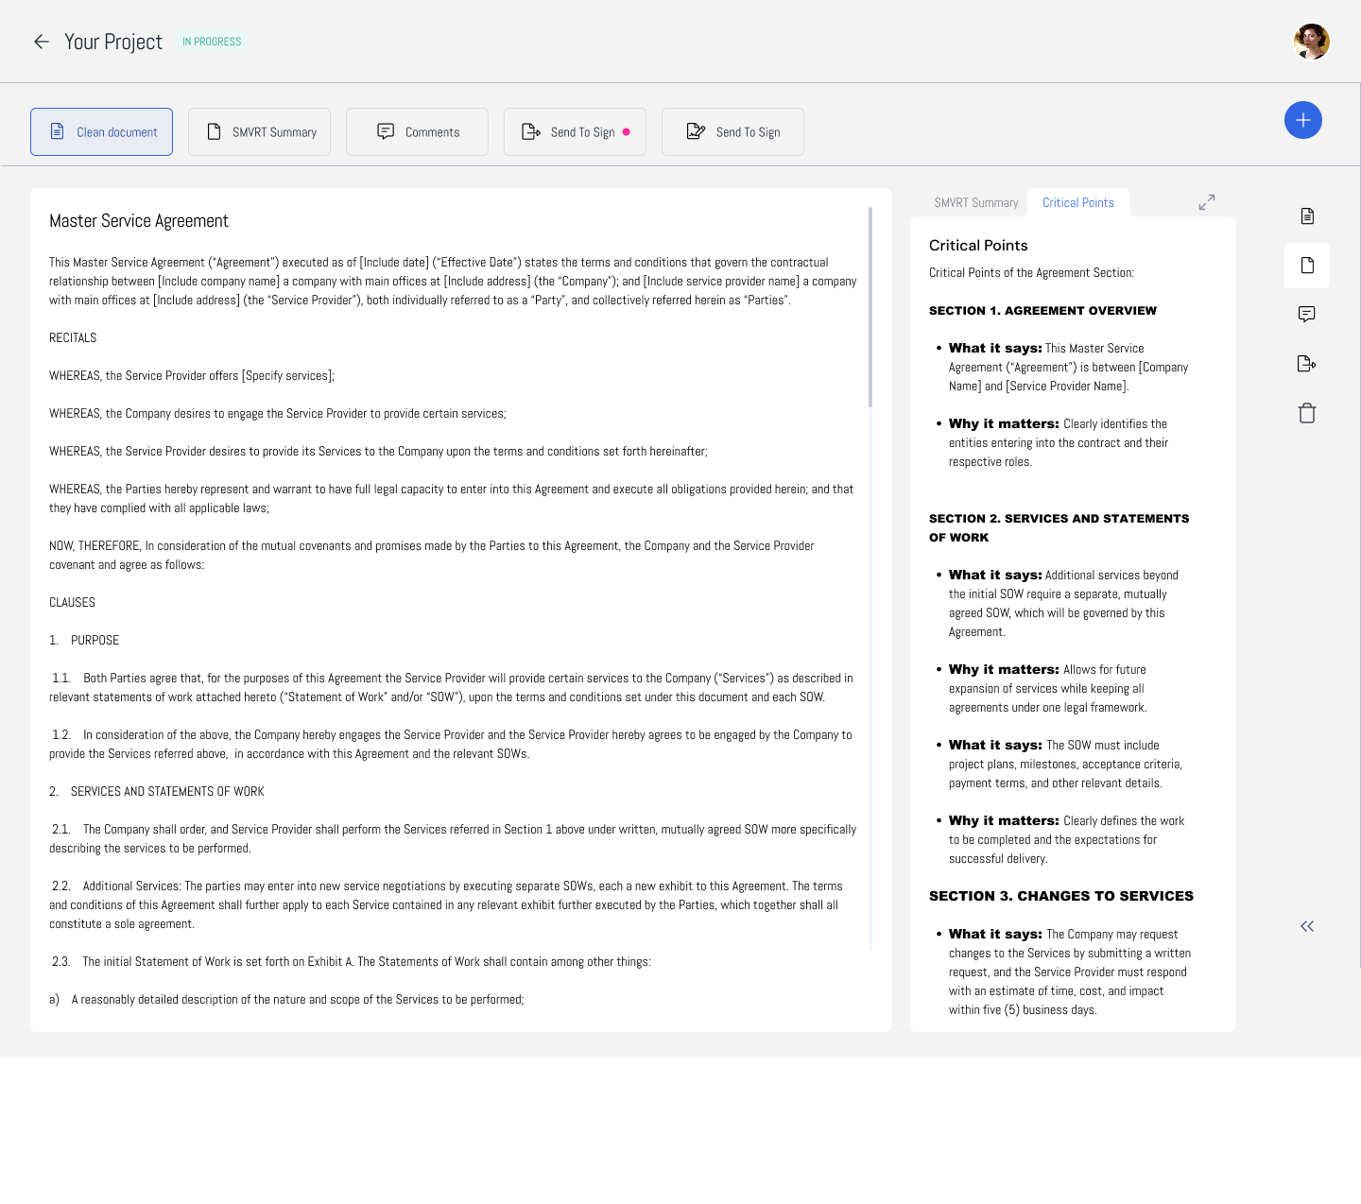Click the document icon inside Clean document tab
This screenshot has width=1361, height=1204.
coord(57,131)
